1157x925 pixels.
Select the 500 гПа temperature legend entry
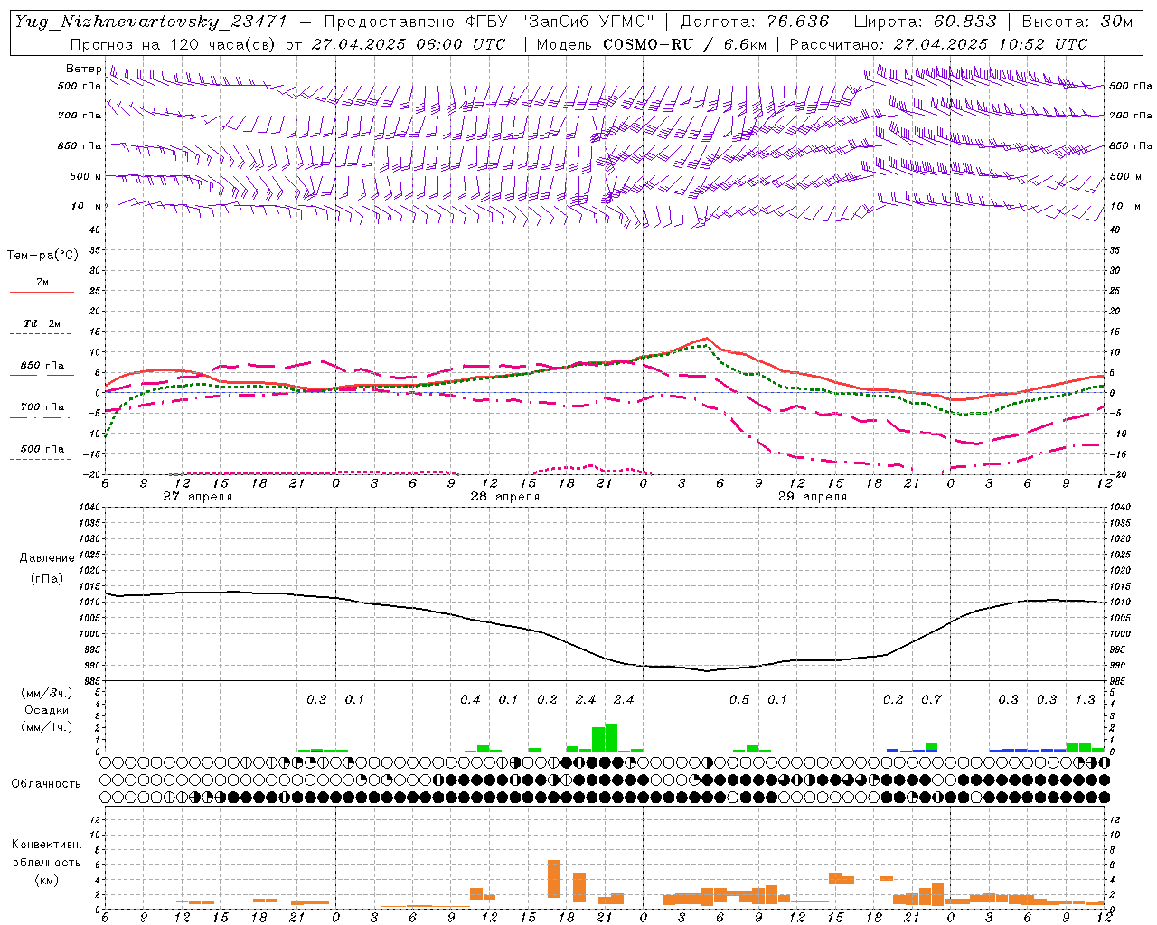click(42, 449)
